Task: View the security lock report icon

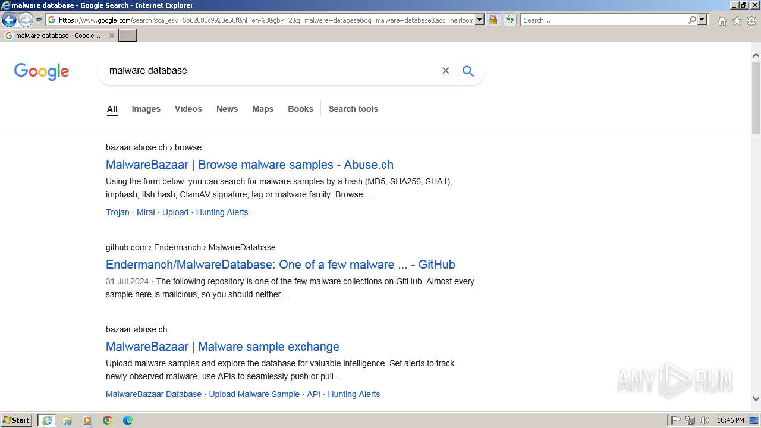Action: point(493,20)
